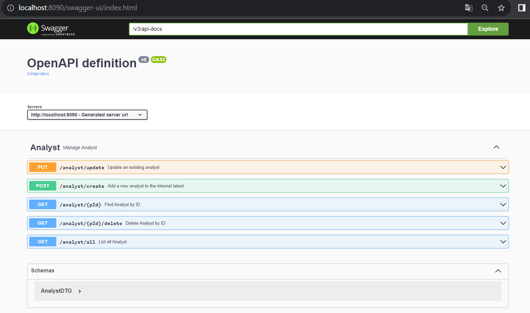Collapse the Analyst section with chevron

496,147
